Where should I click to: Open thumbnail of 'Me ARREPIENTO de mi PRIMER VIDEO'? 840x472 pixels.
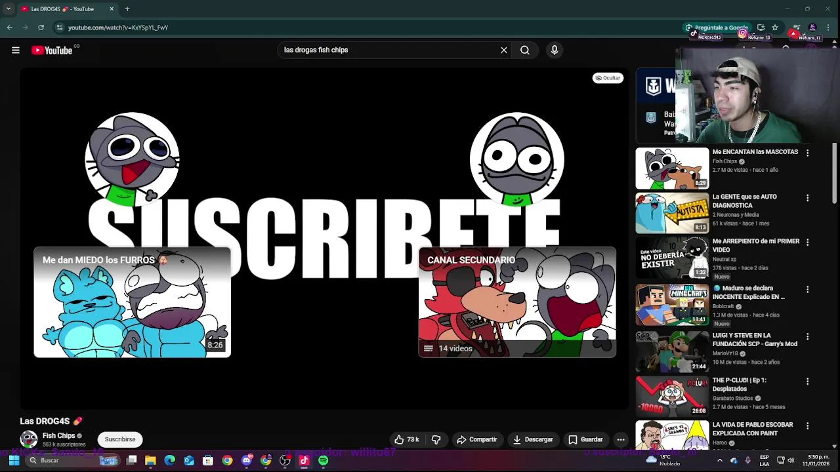pyautogui.click(x=672, y=257)
